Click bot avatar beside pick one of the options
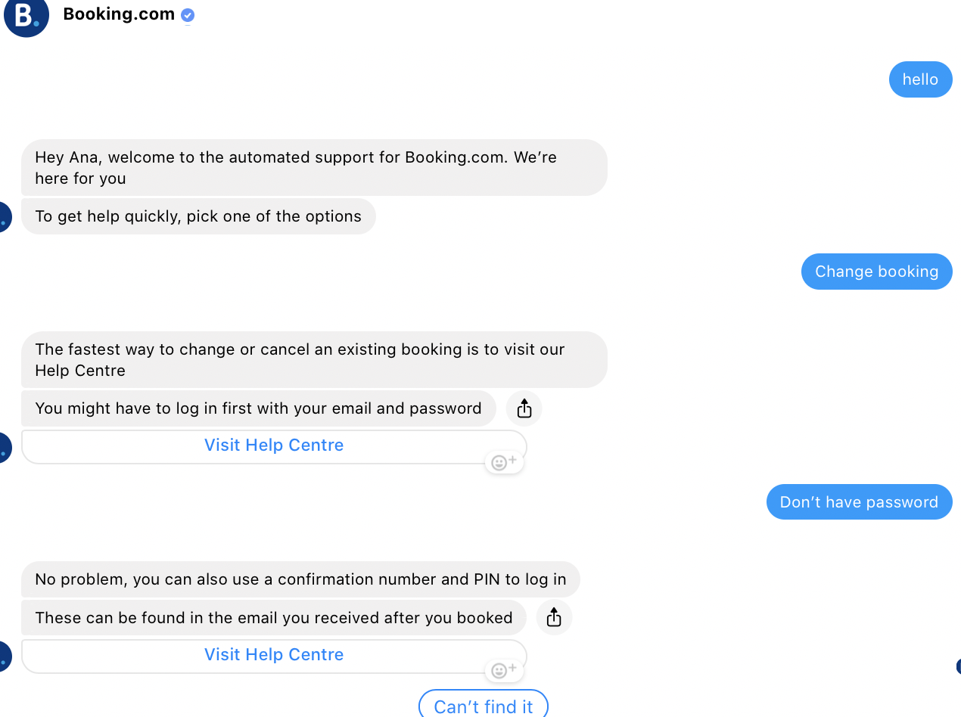 point(5,218)
